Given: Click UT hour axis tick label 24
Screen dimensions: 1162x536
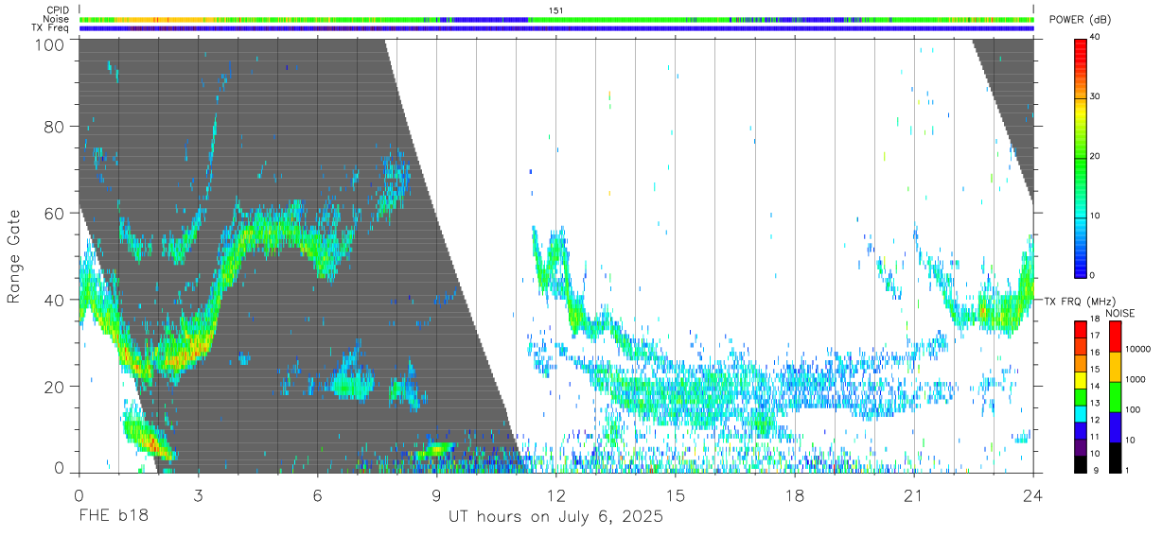Looking at the screenshot, I should coord(1033,494).
